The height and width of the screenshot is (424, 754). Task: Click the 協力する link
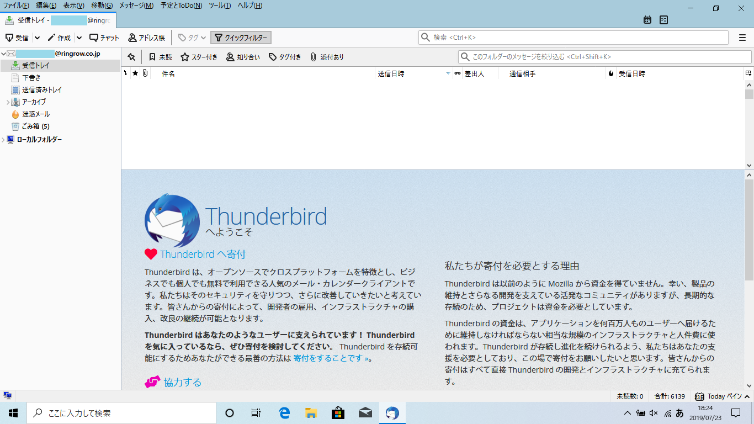[183, 382]
